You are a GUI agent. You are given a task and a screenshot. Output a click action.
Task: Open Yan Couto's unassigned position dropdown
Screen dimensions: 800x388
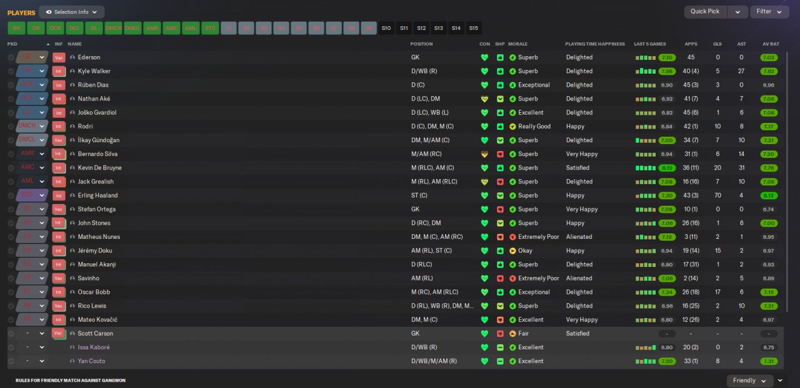[32, 361]
